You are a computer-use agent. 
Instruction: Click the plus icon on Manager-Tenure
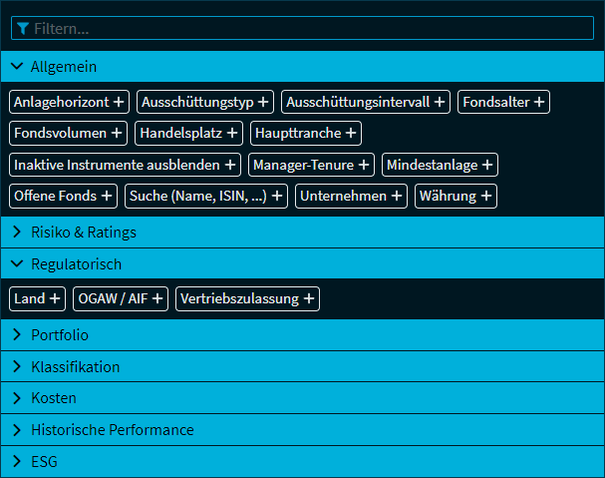365,165
